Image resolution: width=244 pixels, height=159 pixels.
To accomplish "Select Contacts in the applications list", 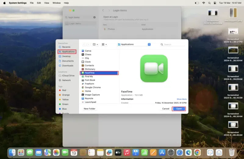I will coord(99,65).
